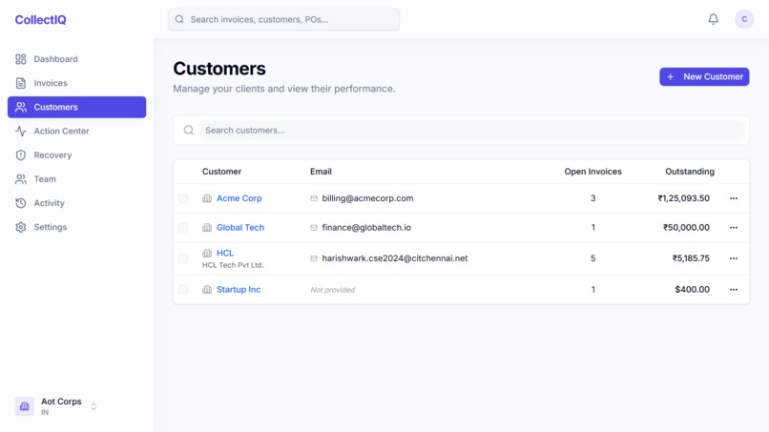This screenshot has height=432, width=769.
Task: Click harishwark.cse2024@citchennai.net email
Action: coord(395,258)
